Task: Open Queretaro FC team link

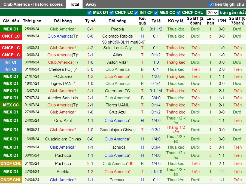Action: point(117,91)
